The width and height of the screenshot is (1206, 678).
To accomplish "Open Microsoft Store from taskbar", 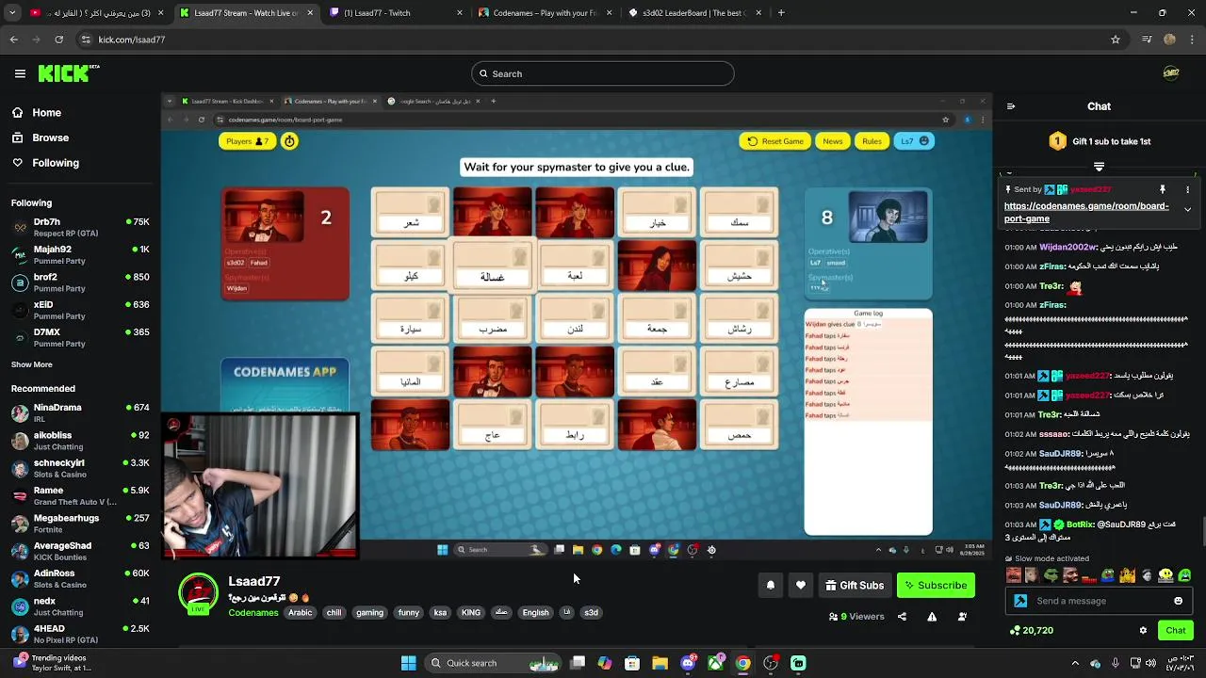I will (x=632, y=663).
